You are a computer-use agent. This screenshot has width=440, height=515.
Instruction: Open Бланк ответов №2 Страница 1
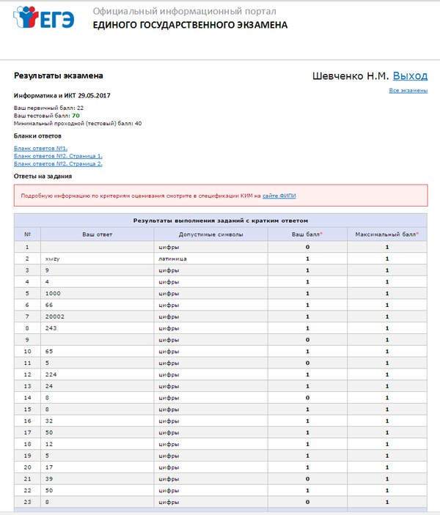tap(58, 156)
